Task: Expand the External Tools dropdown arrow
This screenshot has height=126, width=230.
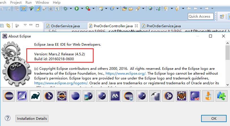Action: coord(93,9)
